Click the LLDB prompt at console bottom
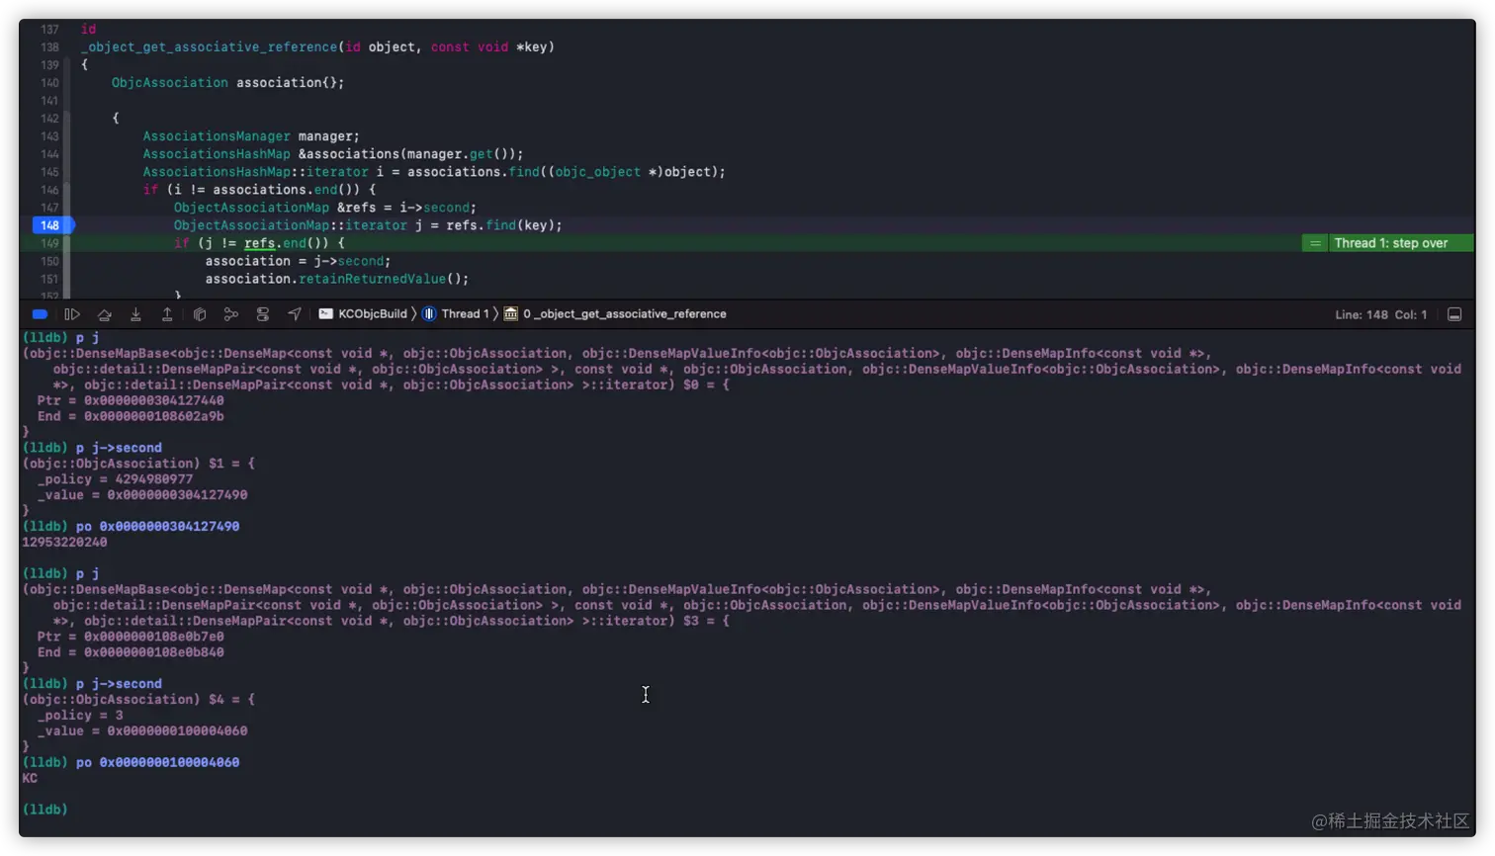 [44, 810]
